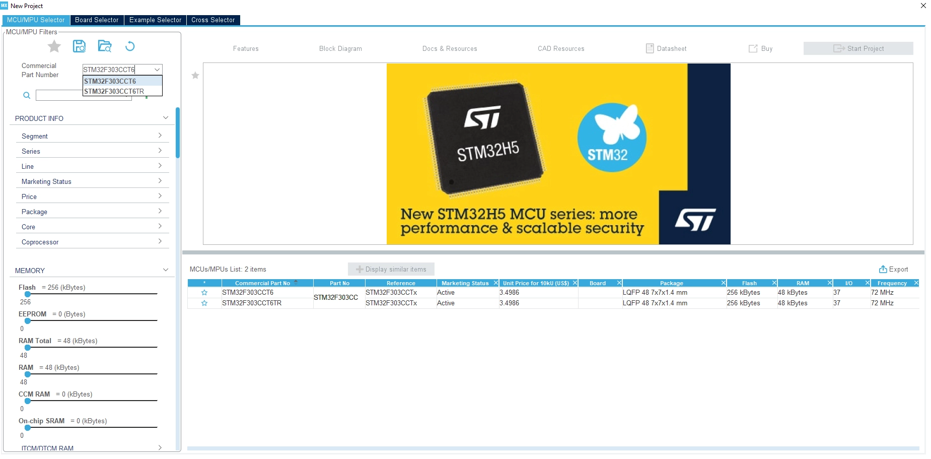Viewport: 931px width, 459px height.
Task: Collapse the PRODUCT INFO section
Action: click(x=166, y=118)
